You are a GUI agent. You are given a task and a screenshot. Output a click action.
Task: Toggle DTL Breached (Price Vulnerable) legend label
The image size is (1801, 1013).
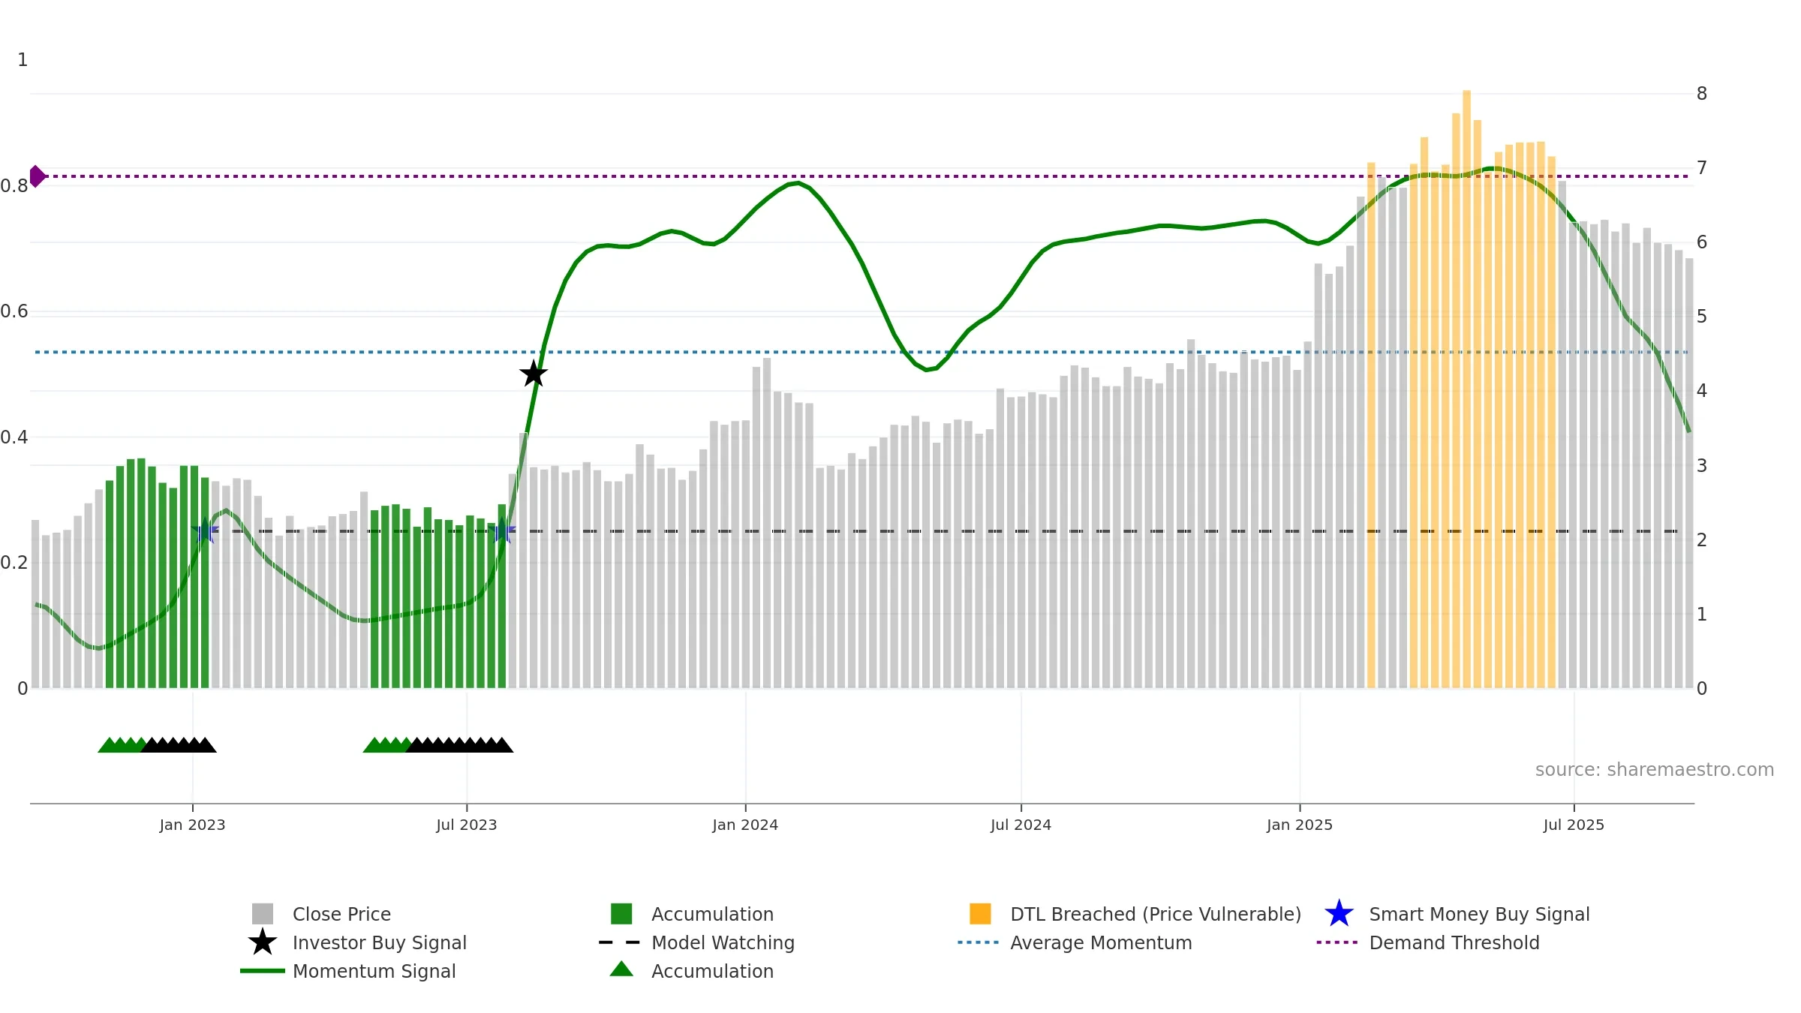(1156, 914)
